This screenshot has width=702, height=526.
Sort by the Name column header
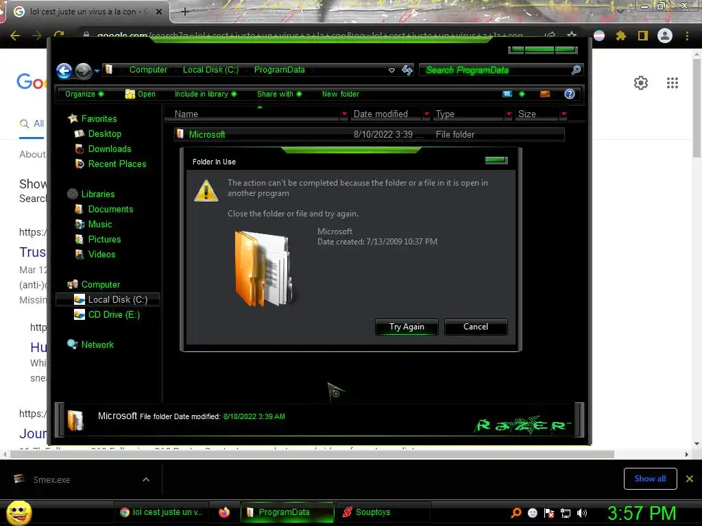252,114
